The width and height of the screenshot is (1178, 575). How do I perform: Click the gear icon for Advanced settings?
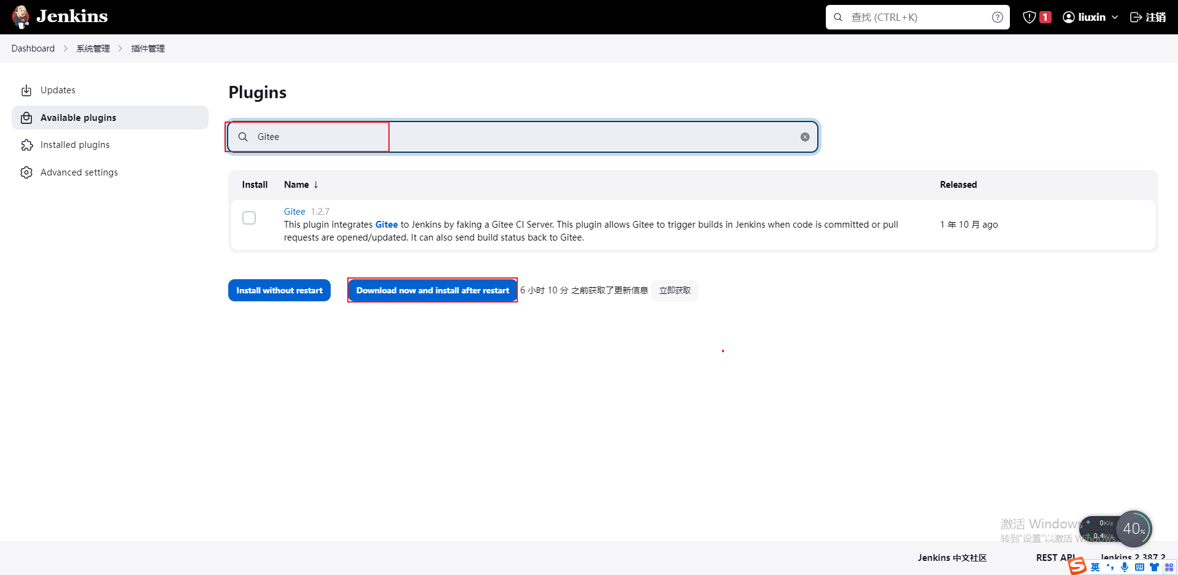tap(26, 172)
